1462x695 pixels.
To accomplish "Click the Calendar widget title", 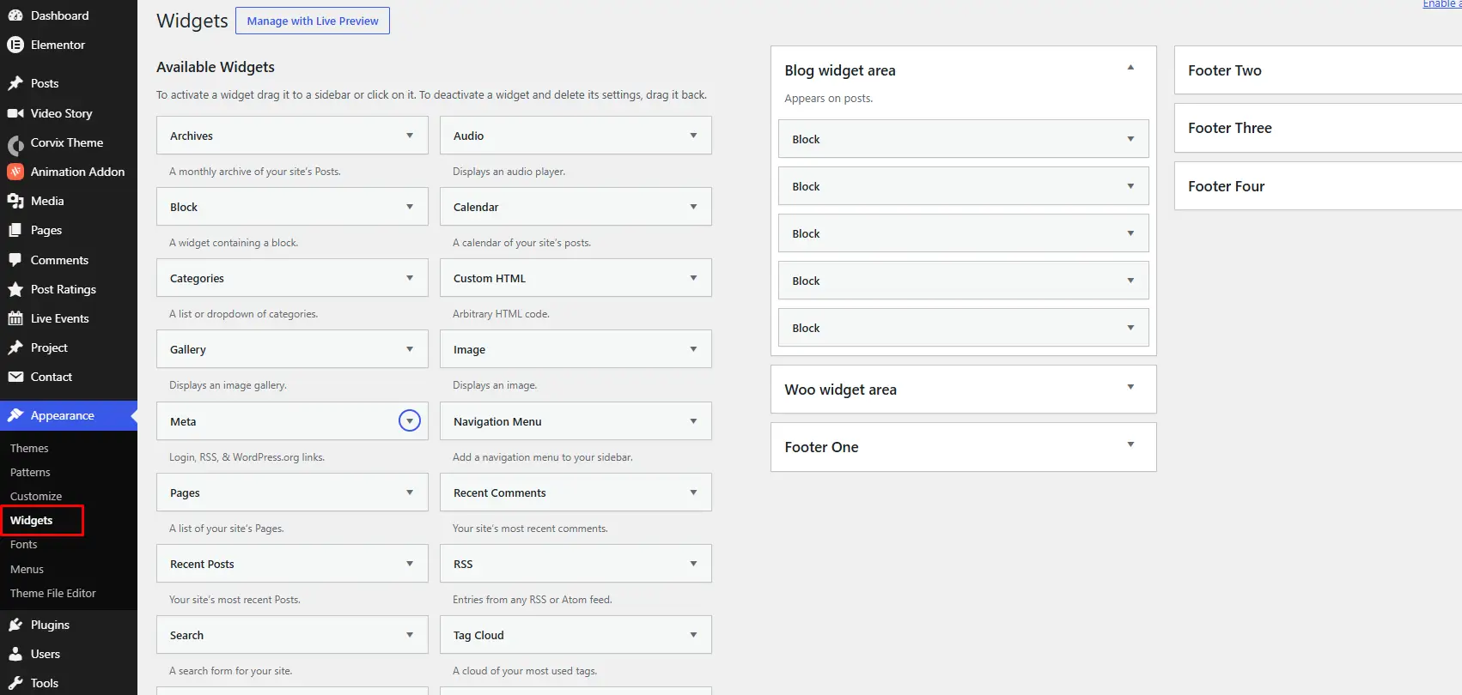I will [476, 207].
